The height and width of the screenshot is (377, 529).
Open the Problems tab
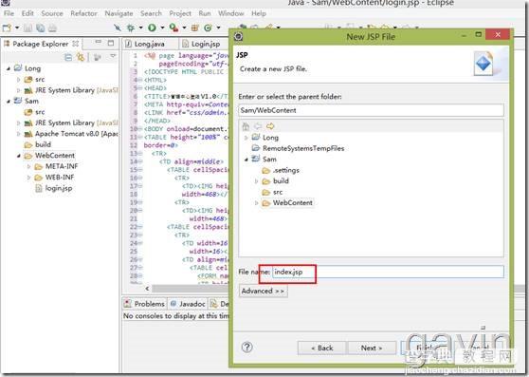145,304
